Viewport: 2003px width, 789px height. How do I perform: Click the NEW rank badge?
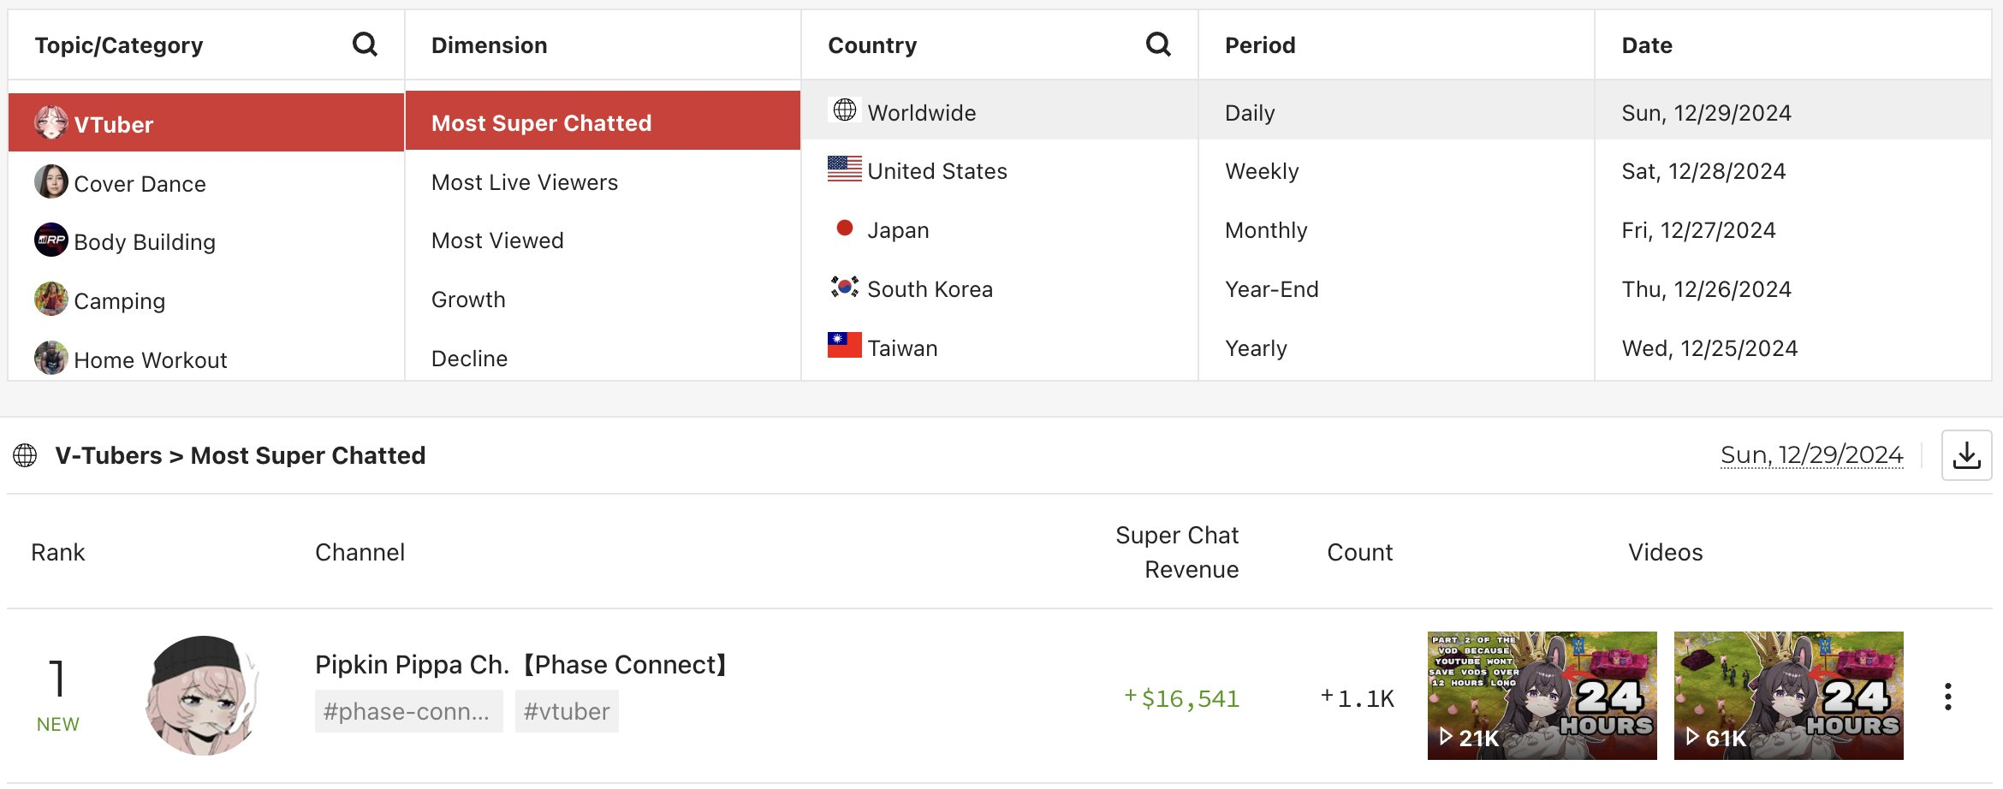pos(58,724)
